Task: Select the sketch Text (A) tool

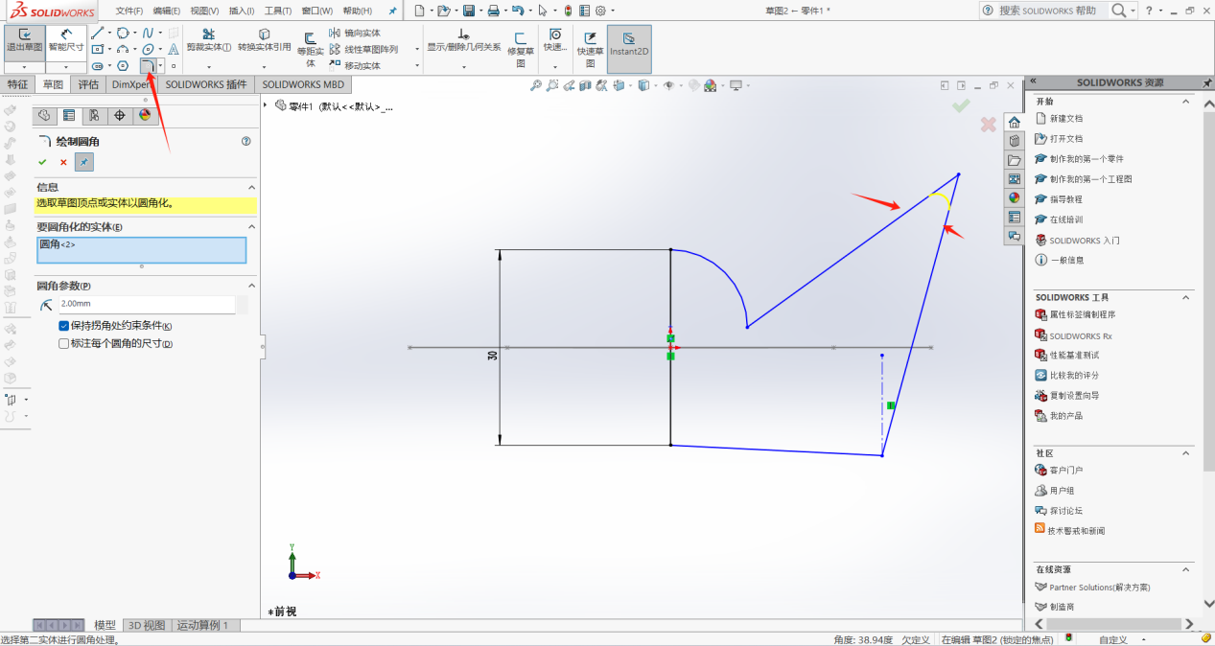Action: click(174, 49)
